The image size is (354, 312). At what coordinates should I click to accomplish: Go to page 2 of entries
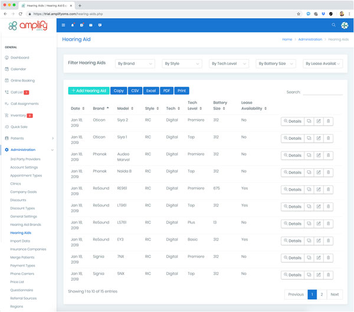pyautogui.click(x=322, y=294)
